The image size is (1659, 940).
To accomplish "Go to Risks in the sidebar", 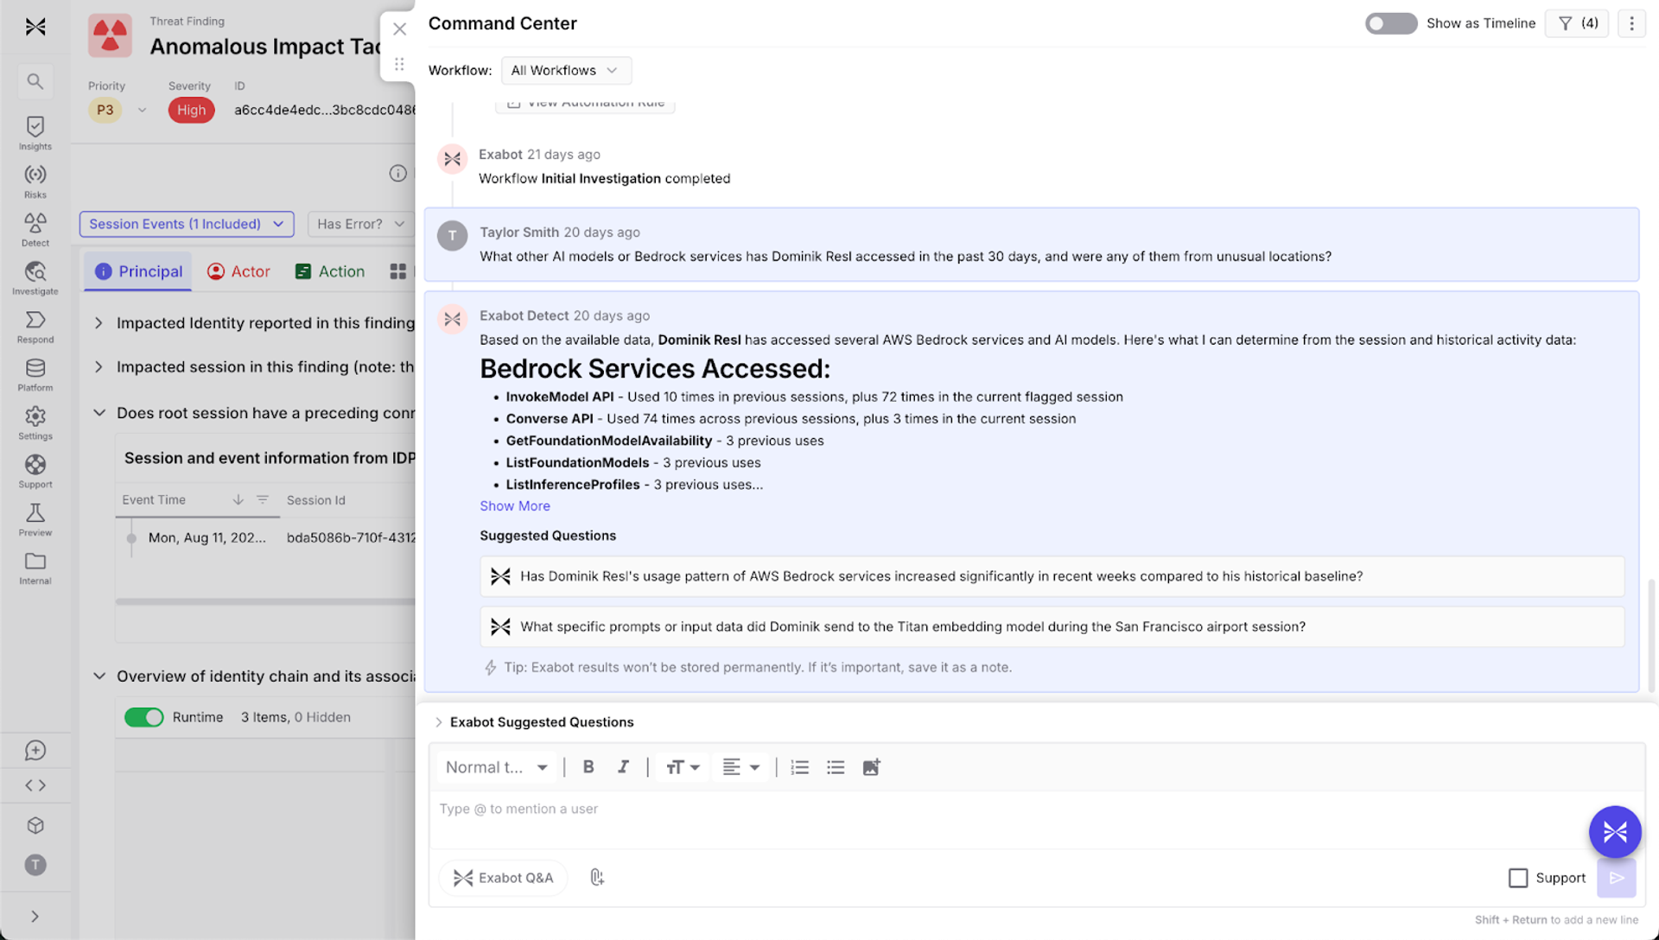I will pyautogui.click(x=35, y=182).
